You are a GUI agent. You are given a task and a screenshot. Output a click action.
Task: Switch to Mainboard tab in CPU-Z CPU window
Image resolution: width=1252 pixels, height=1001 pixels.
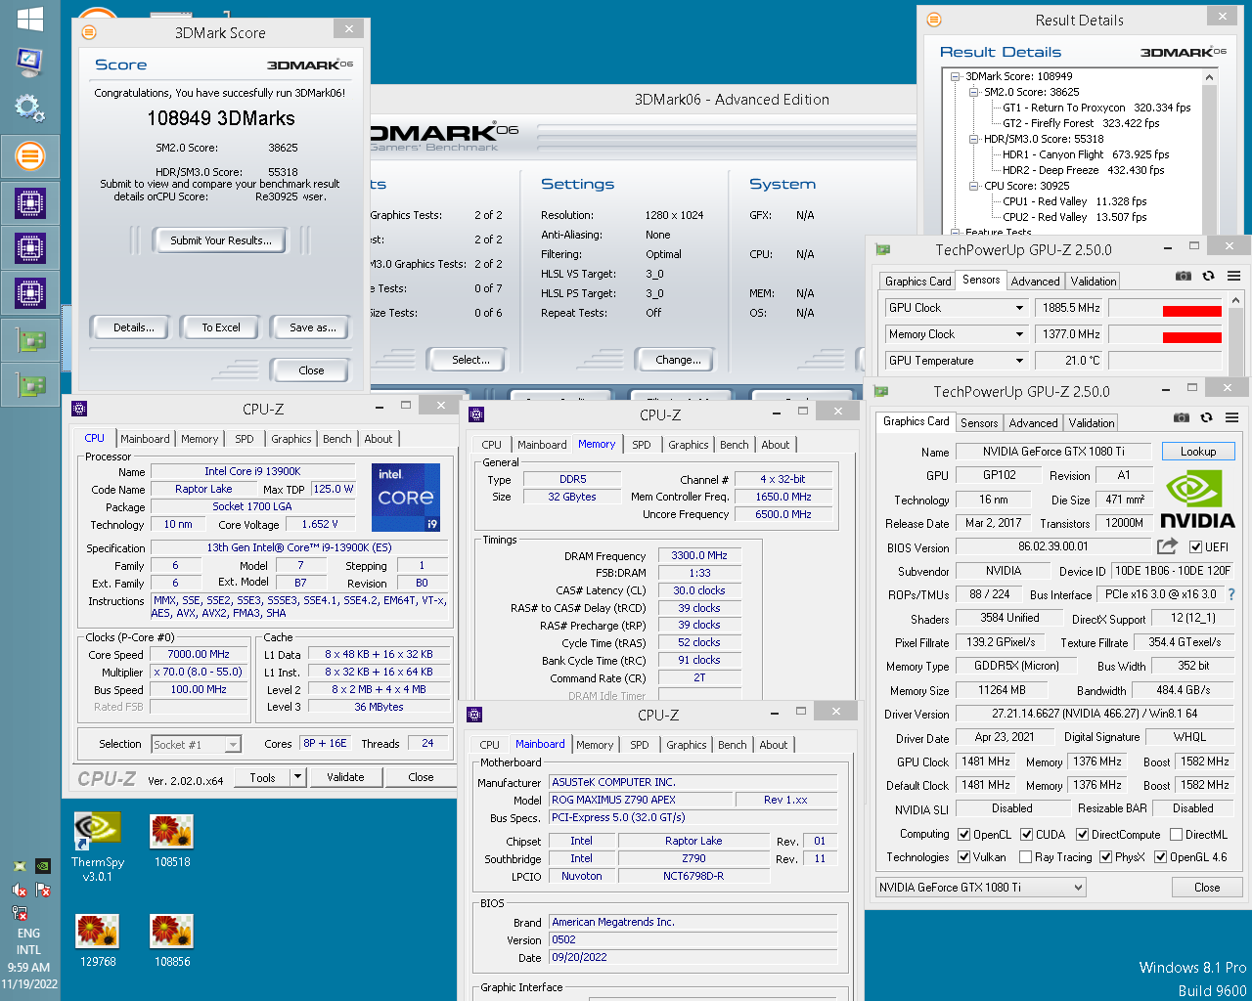145,439
